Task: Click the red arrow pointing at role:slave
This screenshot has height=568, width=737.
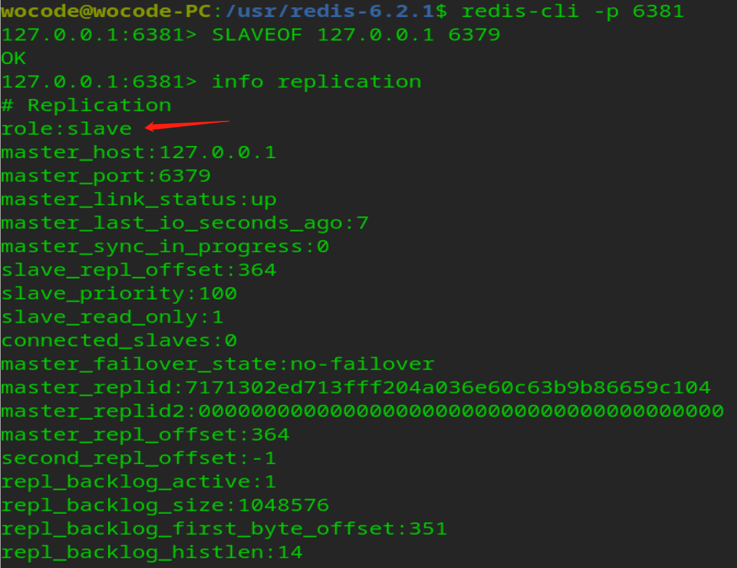Action: 187,125
